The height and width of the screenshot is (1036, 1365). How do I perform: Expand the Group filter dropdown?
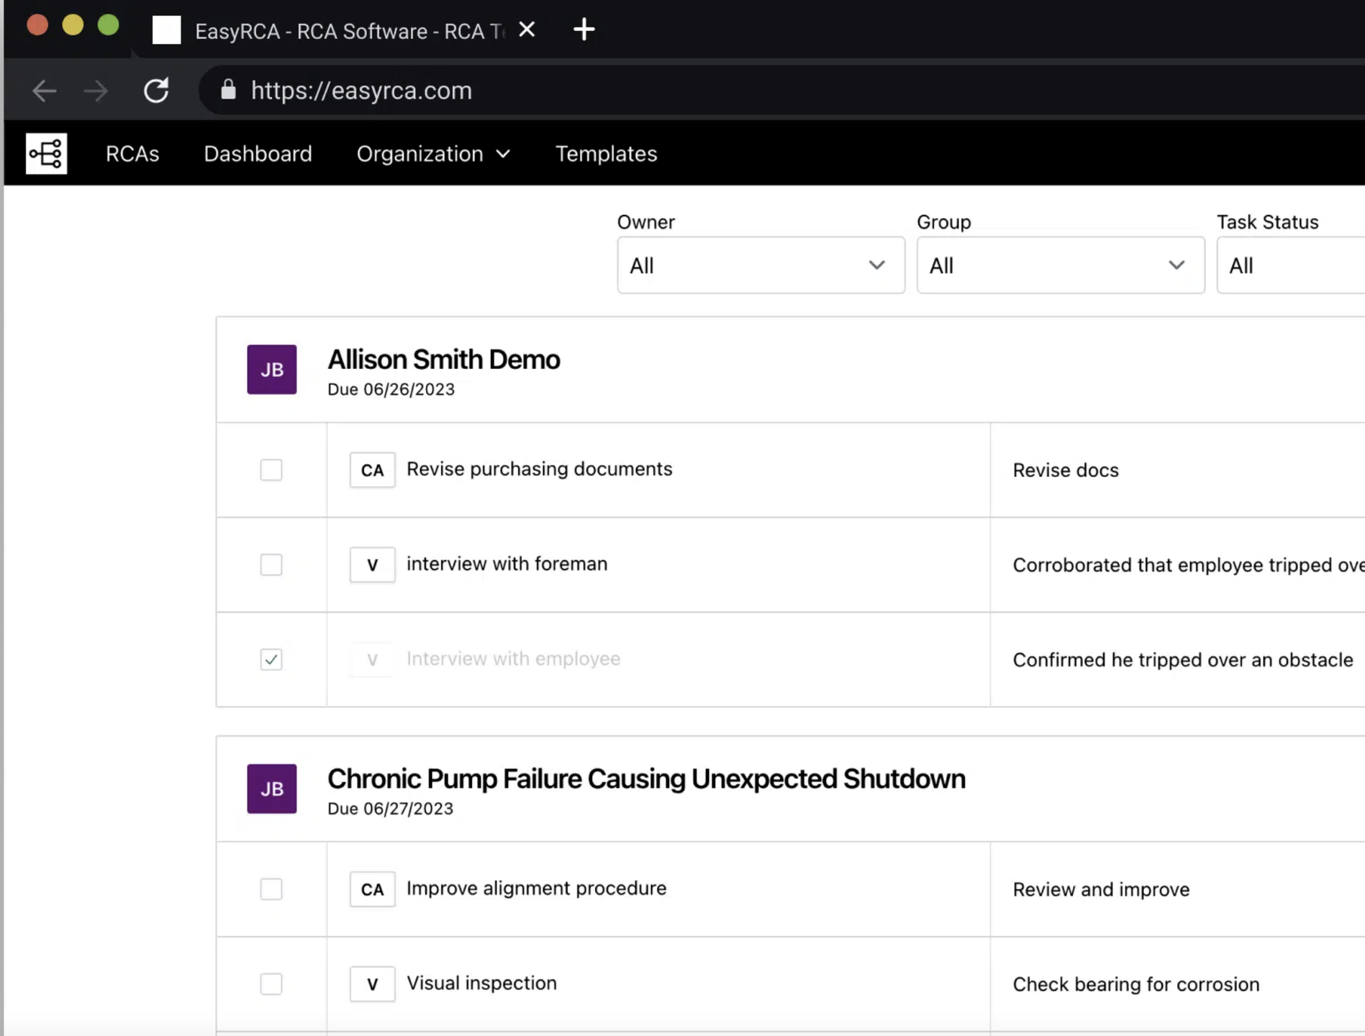(1060, 265)
